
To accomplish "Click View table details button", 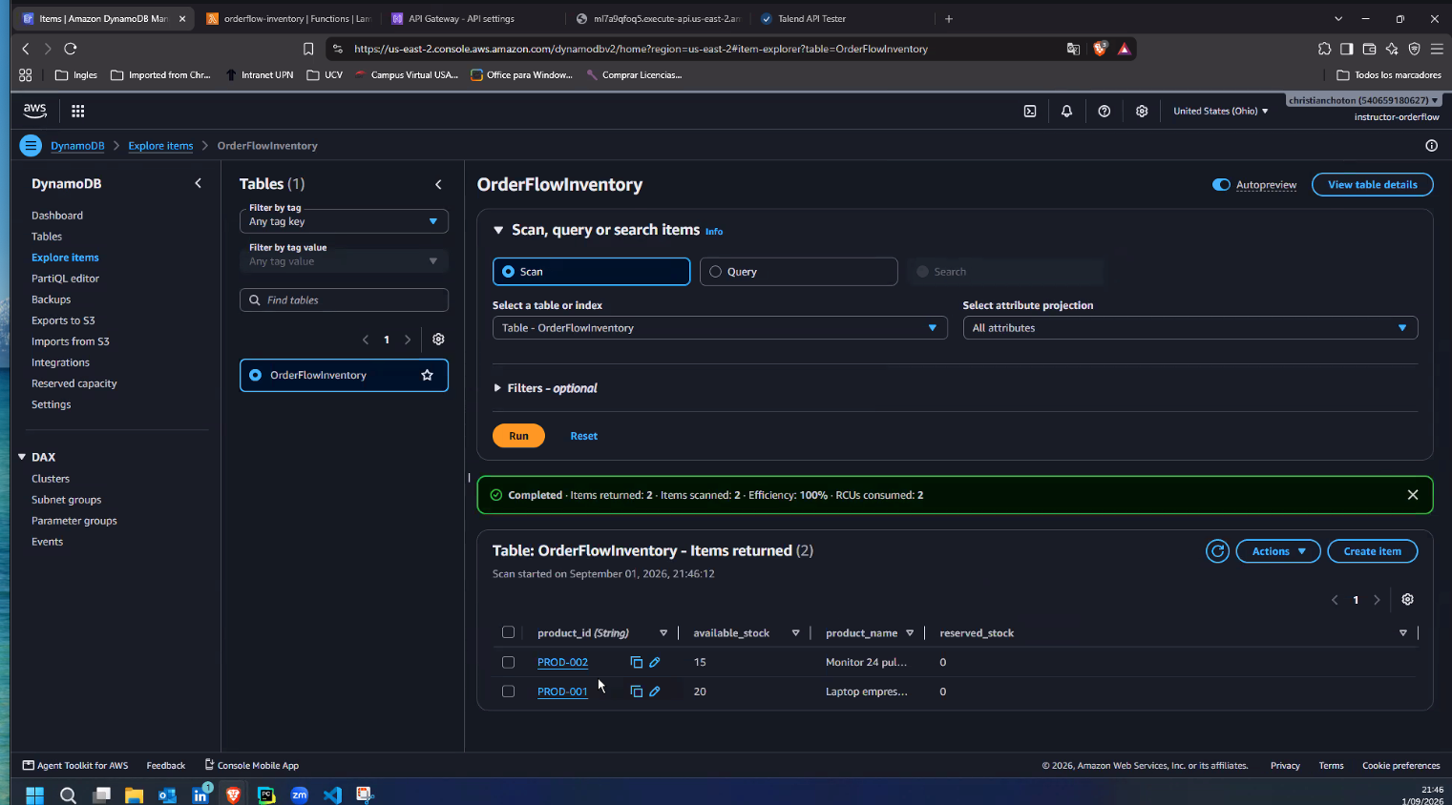I will click(x=1373, y=184).
